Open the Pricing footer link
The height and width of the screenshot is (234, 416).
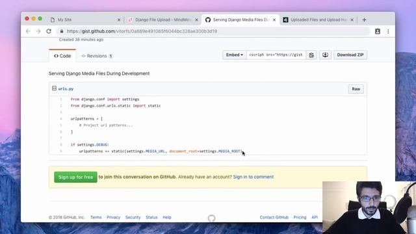300,217
